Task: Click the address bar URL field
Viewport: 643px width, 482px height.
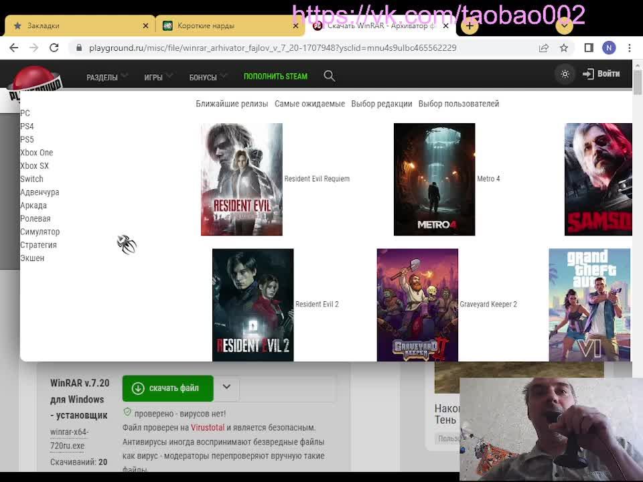Action: tap(273, 48)
